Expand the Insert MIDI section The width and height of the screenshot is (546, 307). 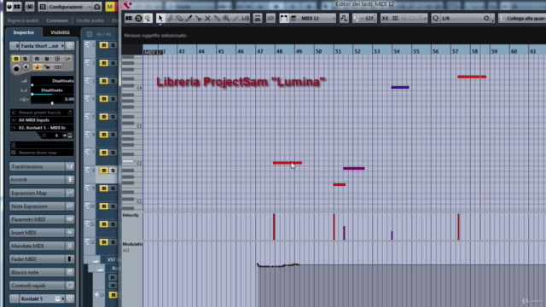42,233
